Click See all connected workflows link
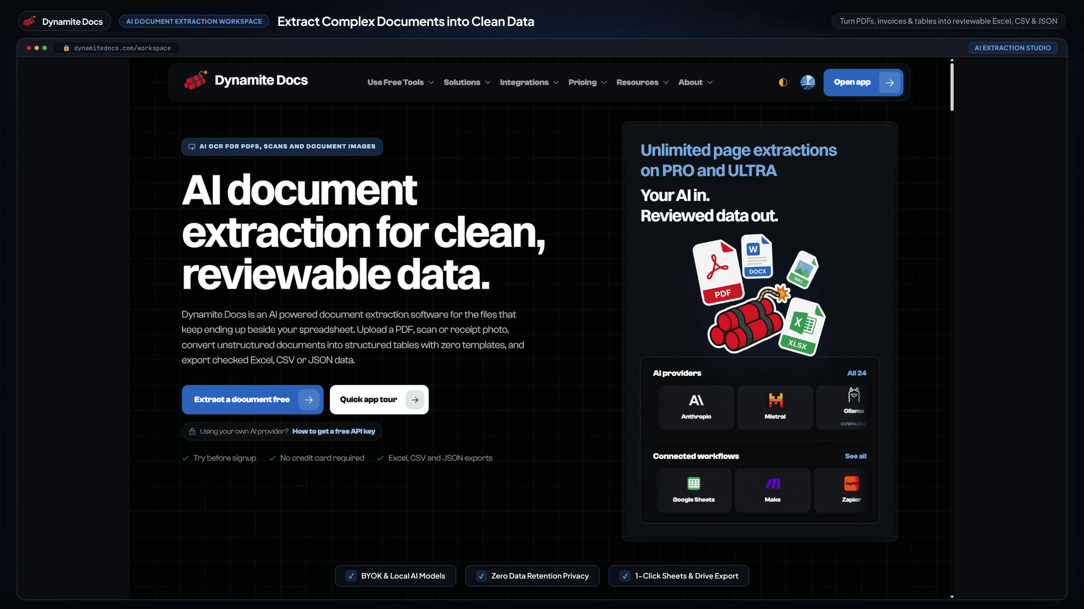This screenshot has height=609, width=1084. 855,456
